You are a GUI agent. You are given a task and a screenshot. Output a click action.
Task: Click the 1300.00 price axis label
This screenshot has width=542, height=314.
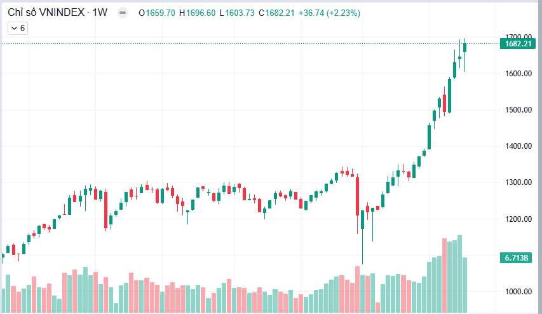tap(518, 182)
